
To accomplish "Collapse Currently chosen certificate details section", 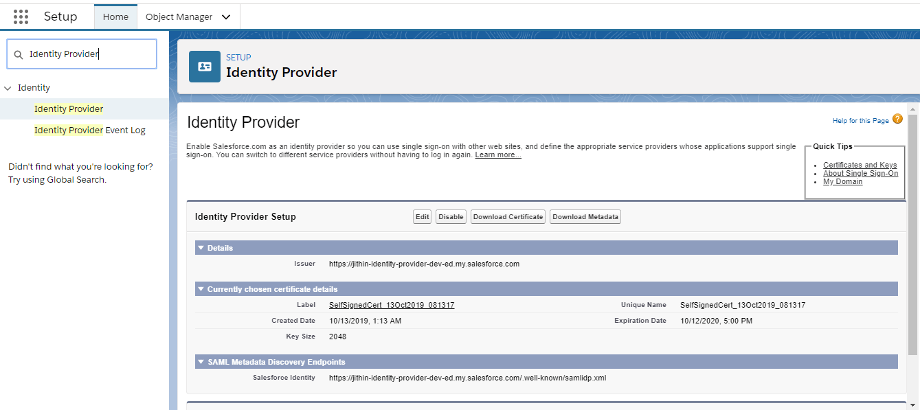I will [x=201, y=289].
